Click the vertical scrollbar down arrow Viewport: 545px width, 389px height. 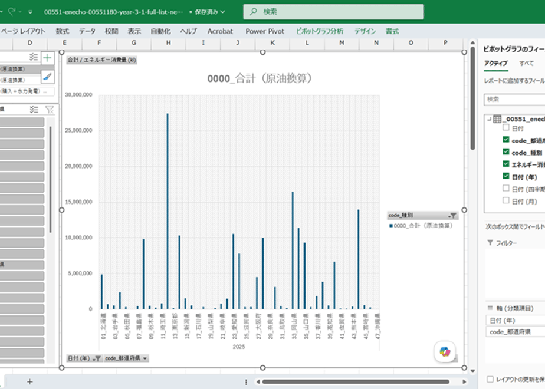472,371
